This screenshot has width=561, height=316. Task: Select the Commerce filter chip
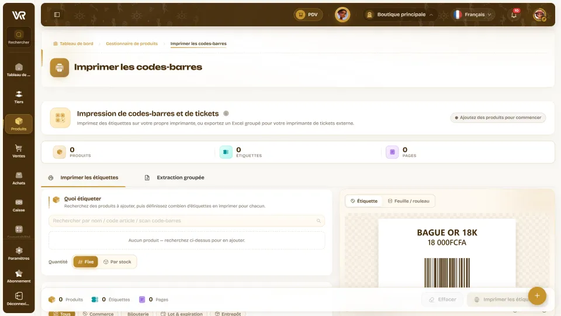[x=98, y=314]
